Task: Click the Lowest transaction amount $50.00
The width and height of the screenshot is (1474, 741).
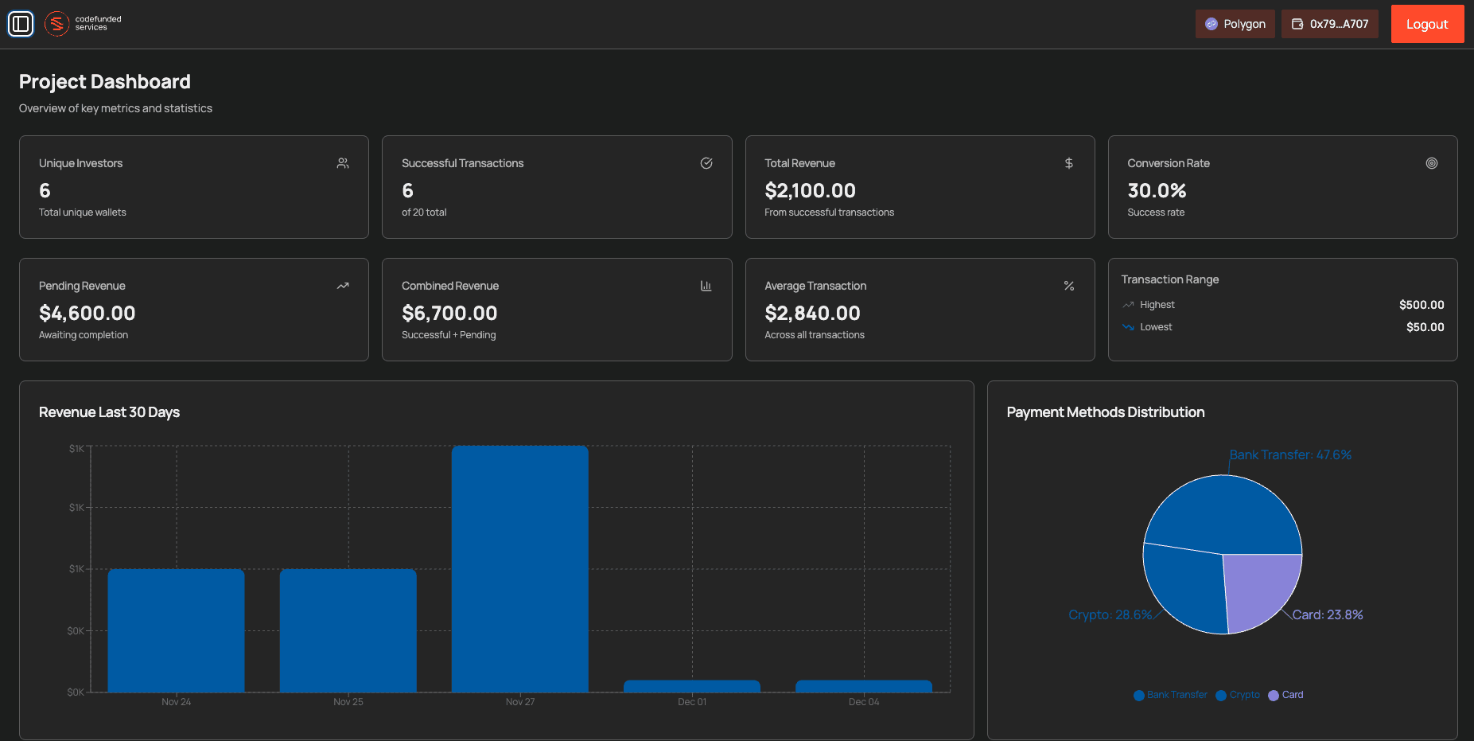Action: click(1425, 326)
